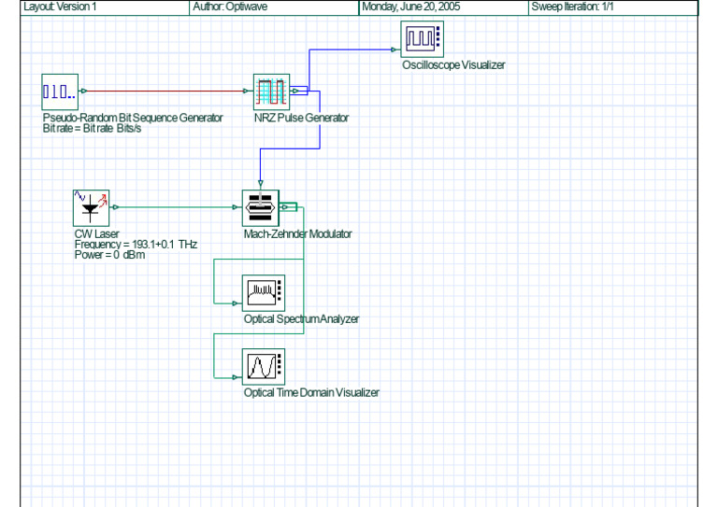Click the 'Bit rate = Bit rate Bits/s' parameter text
The height and width of the screenshot is (507, 718).
pyautogui.click(x=92, y=129)
